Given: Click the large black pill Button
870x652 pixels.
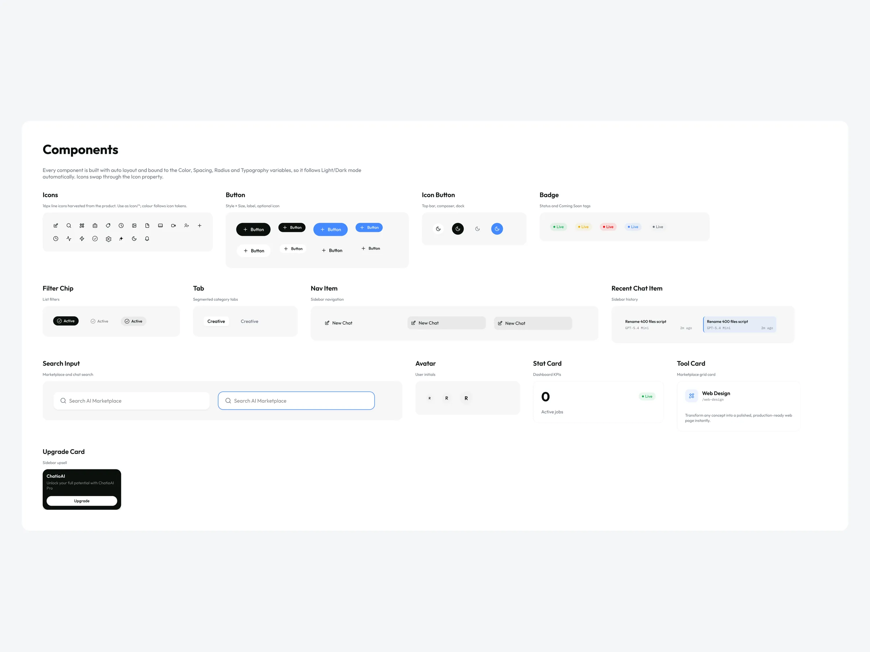Looking at the screenshot, I should (x=253, y=230).
